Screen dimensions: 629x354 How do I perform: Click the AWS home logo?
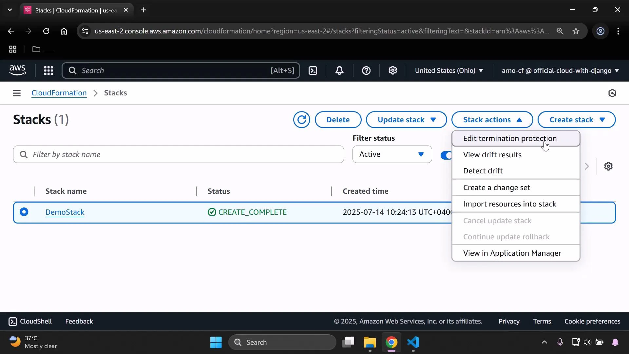pos(17,70)
